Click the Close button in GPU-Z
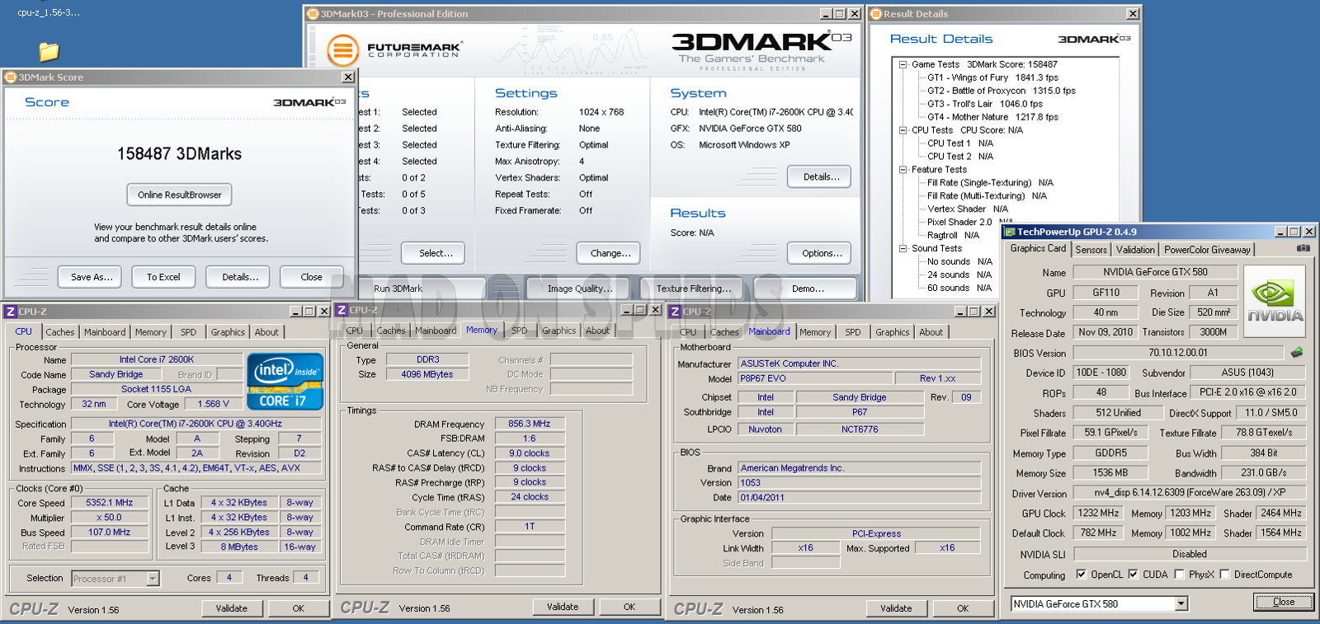 tap(1284, 602)
